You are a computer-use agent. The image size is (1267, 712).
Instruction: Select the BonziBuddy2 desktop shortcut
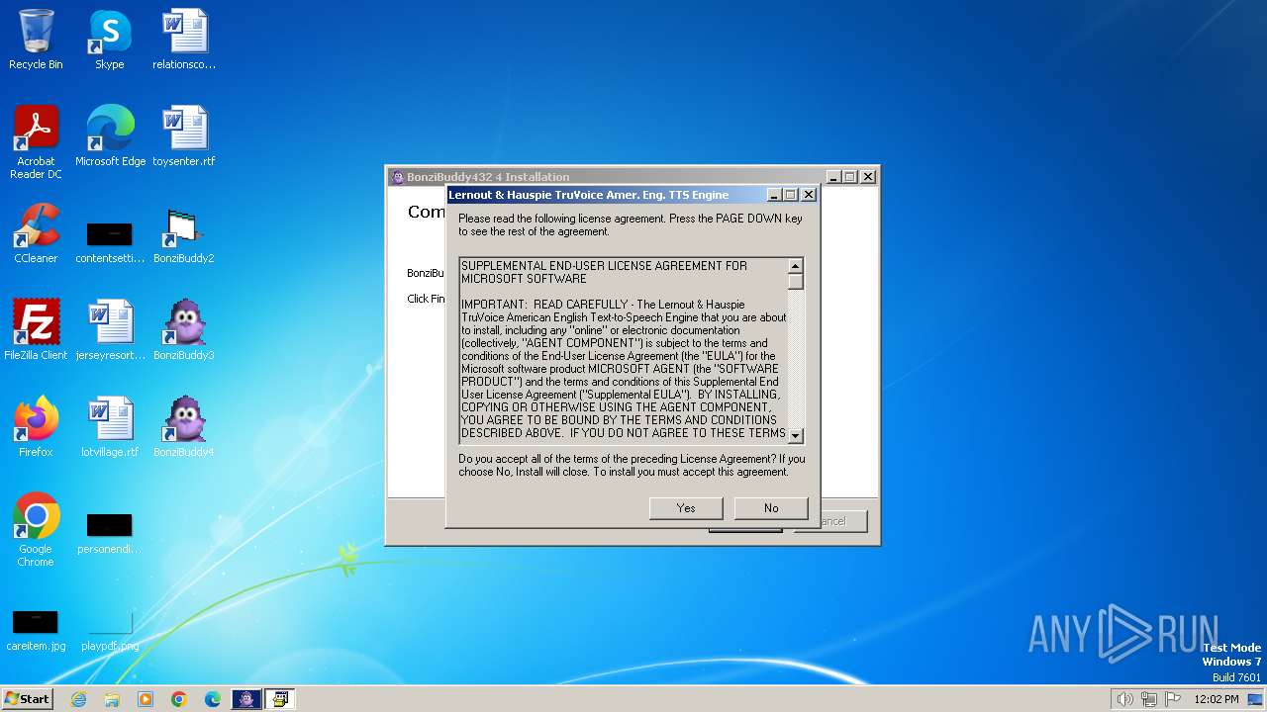(x=184, y=234)
